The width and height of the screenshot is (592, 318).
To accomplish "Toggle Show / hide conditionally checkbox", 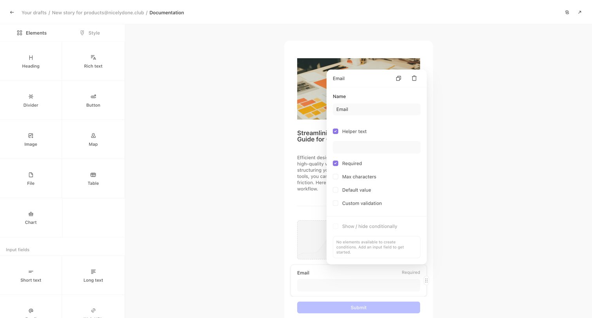I will click(336, 226).
